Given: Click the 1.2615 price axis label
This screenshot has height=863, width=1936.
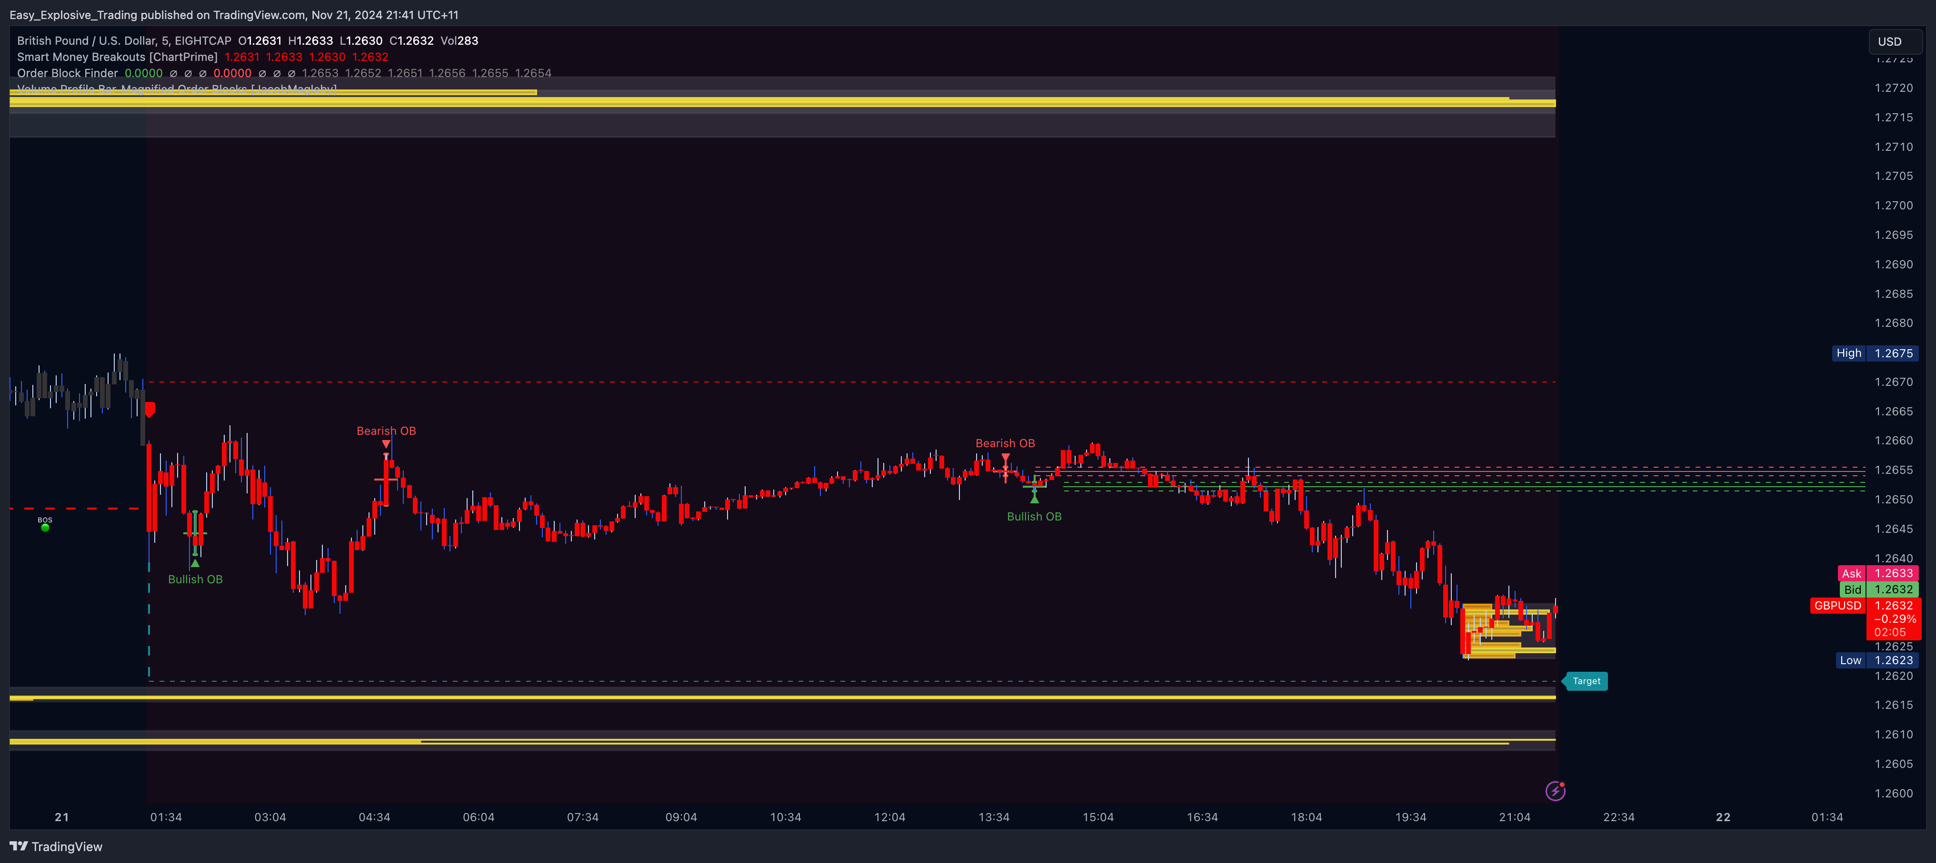Looking at the screenshot, I should click(1894, 705).
